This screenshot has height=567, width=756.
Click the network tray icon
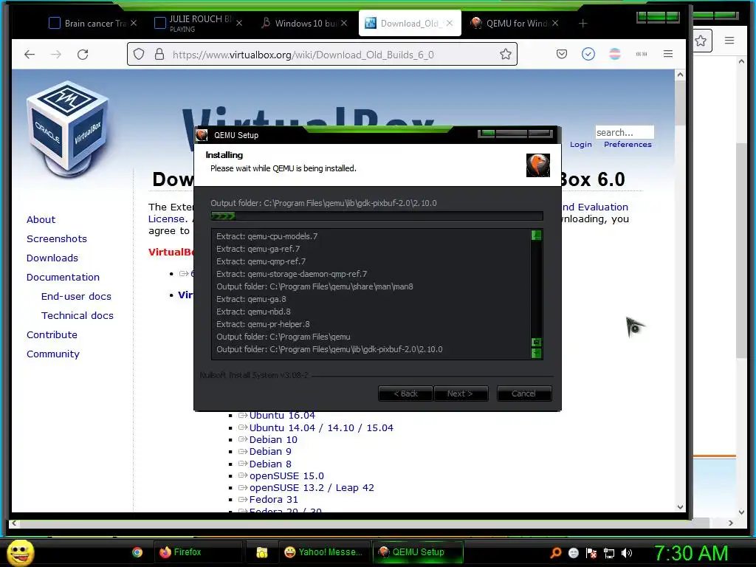tap(609, 553)
